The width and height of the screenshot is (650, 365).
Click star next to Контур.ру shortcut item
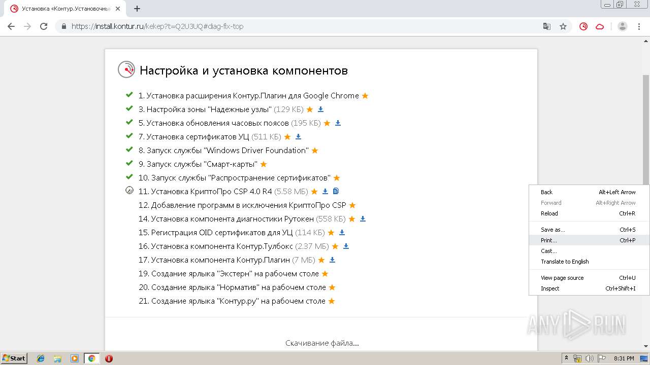point(332,301)
